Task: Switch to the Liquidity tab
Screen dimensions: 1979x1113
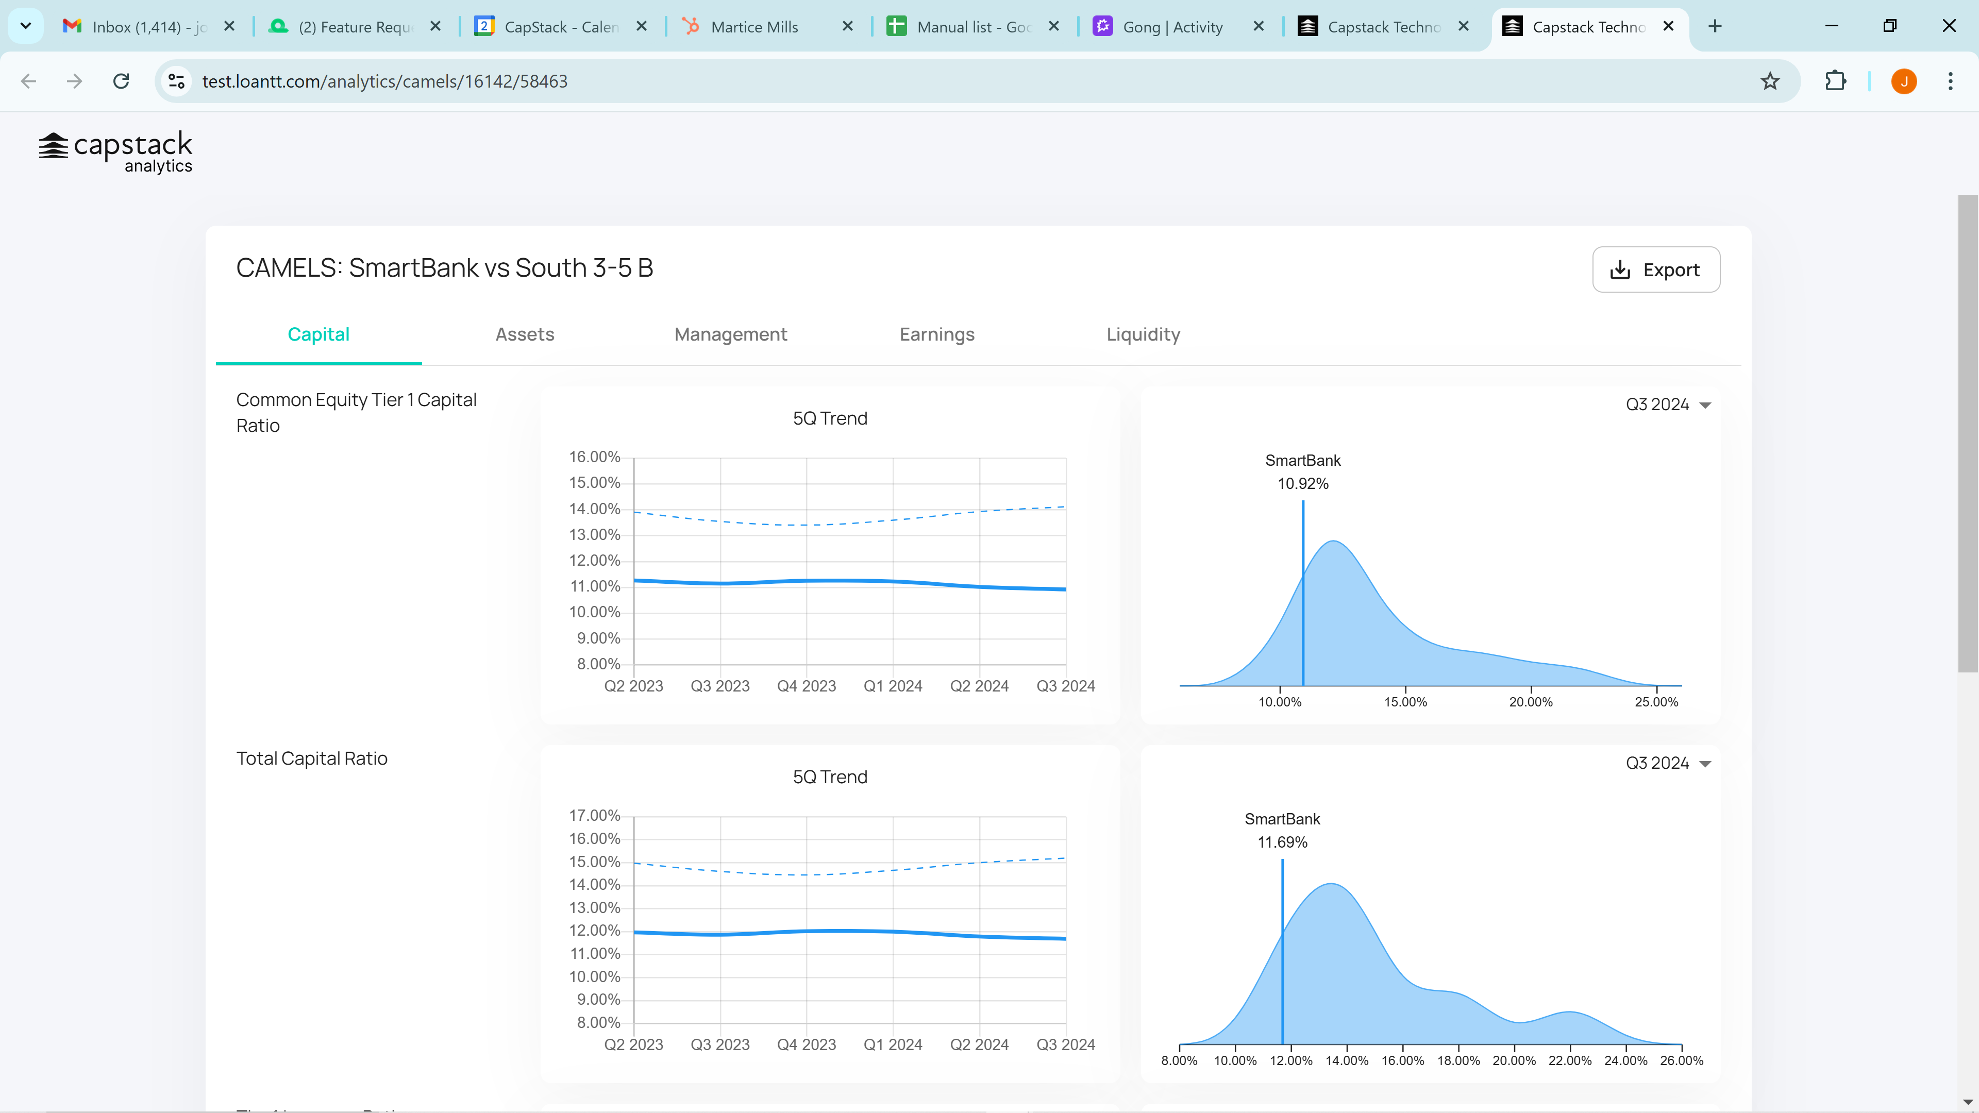Action: point(1143,334)
